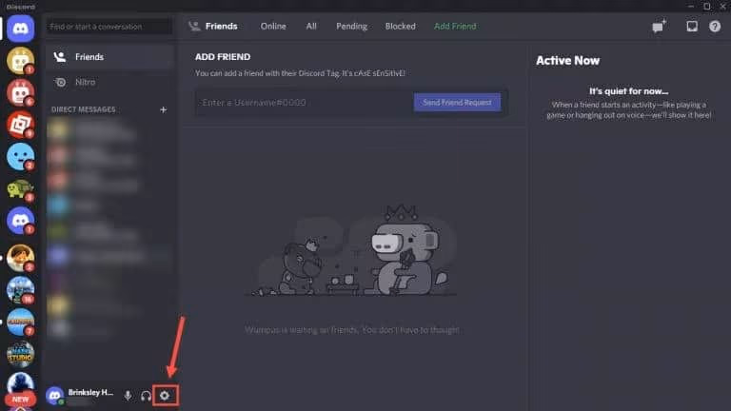This screenshot has height=411, width=731.
Task: Focus the Enter a Username#0000 field
Action: 304,103
